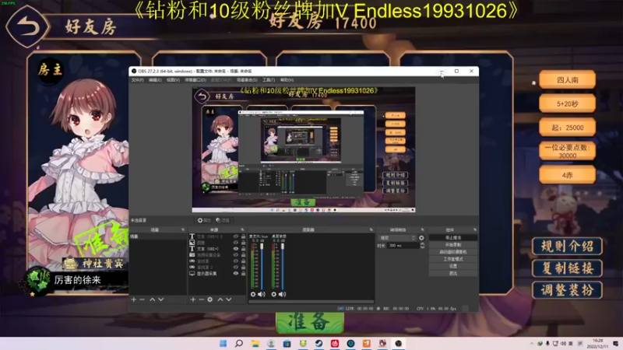Viewport: 623px width, 350px height.
Task: Open the Properties (属性) gear button above the docks
Action: click(204, 220)
